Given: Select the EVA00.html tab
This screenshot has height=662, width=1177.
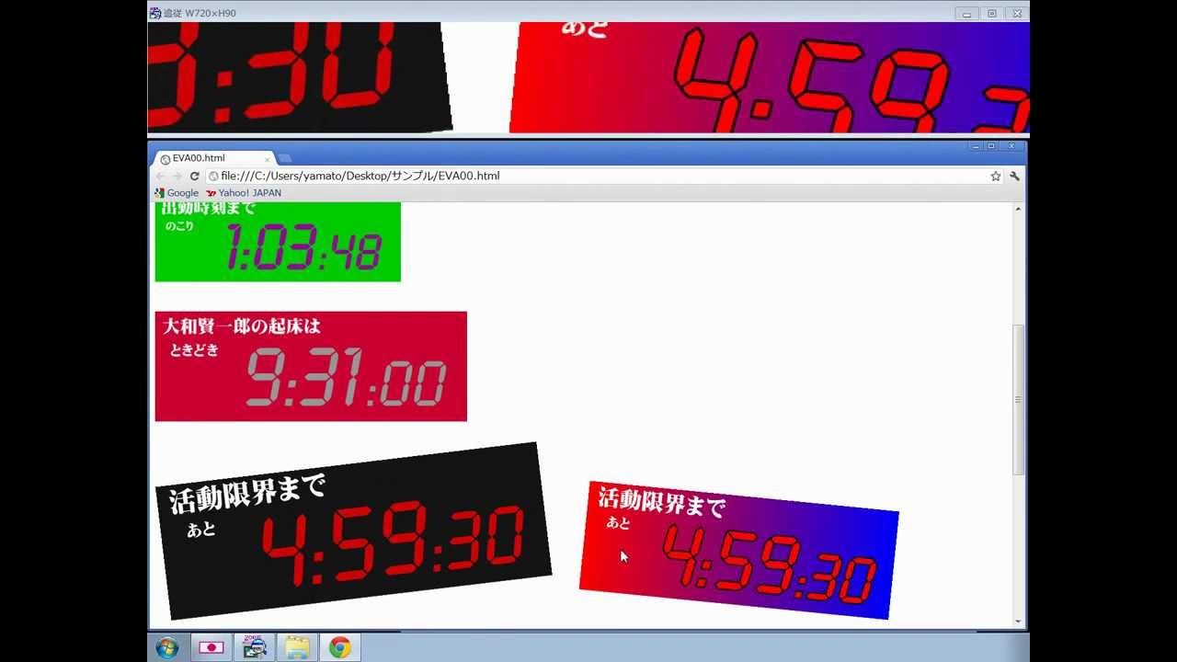Looking at the screenshot, I should pyautogui.click(x=213, y=158).
